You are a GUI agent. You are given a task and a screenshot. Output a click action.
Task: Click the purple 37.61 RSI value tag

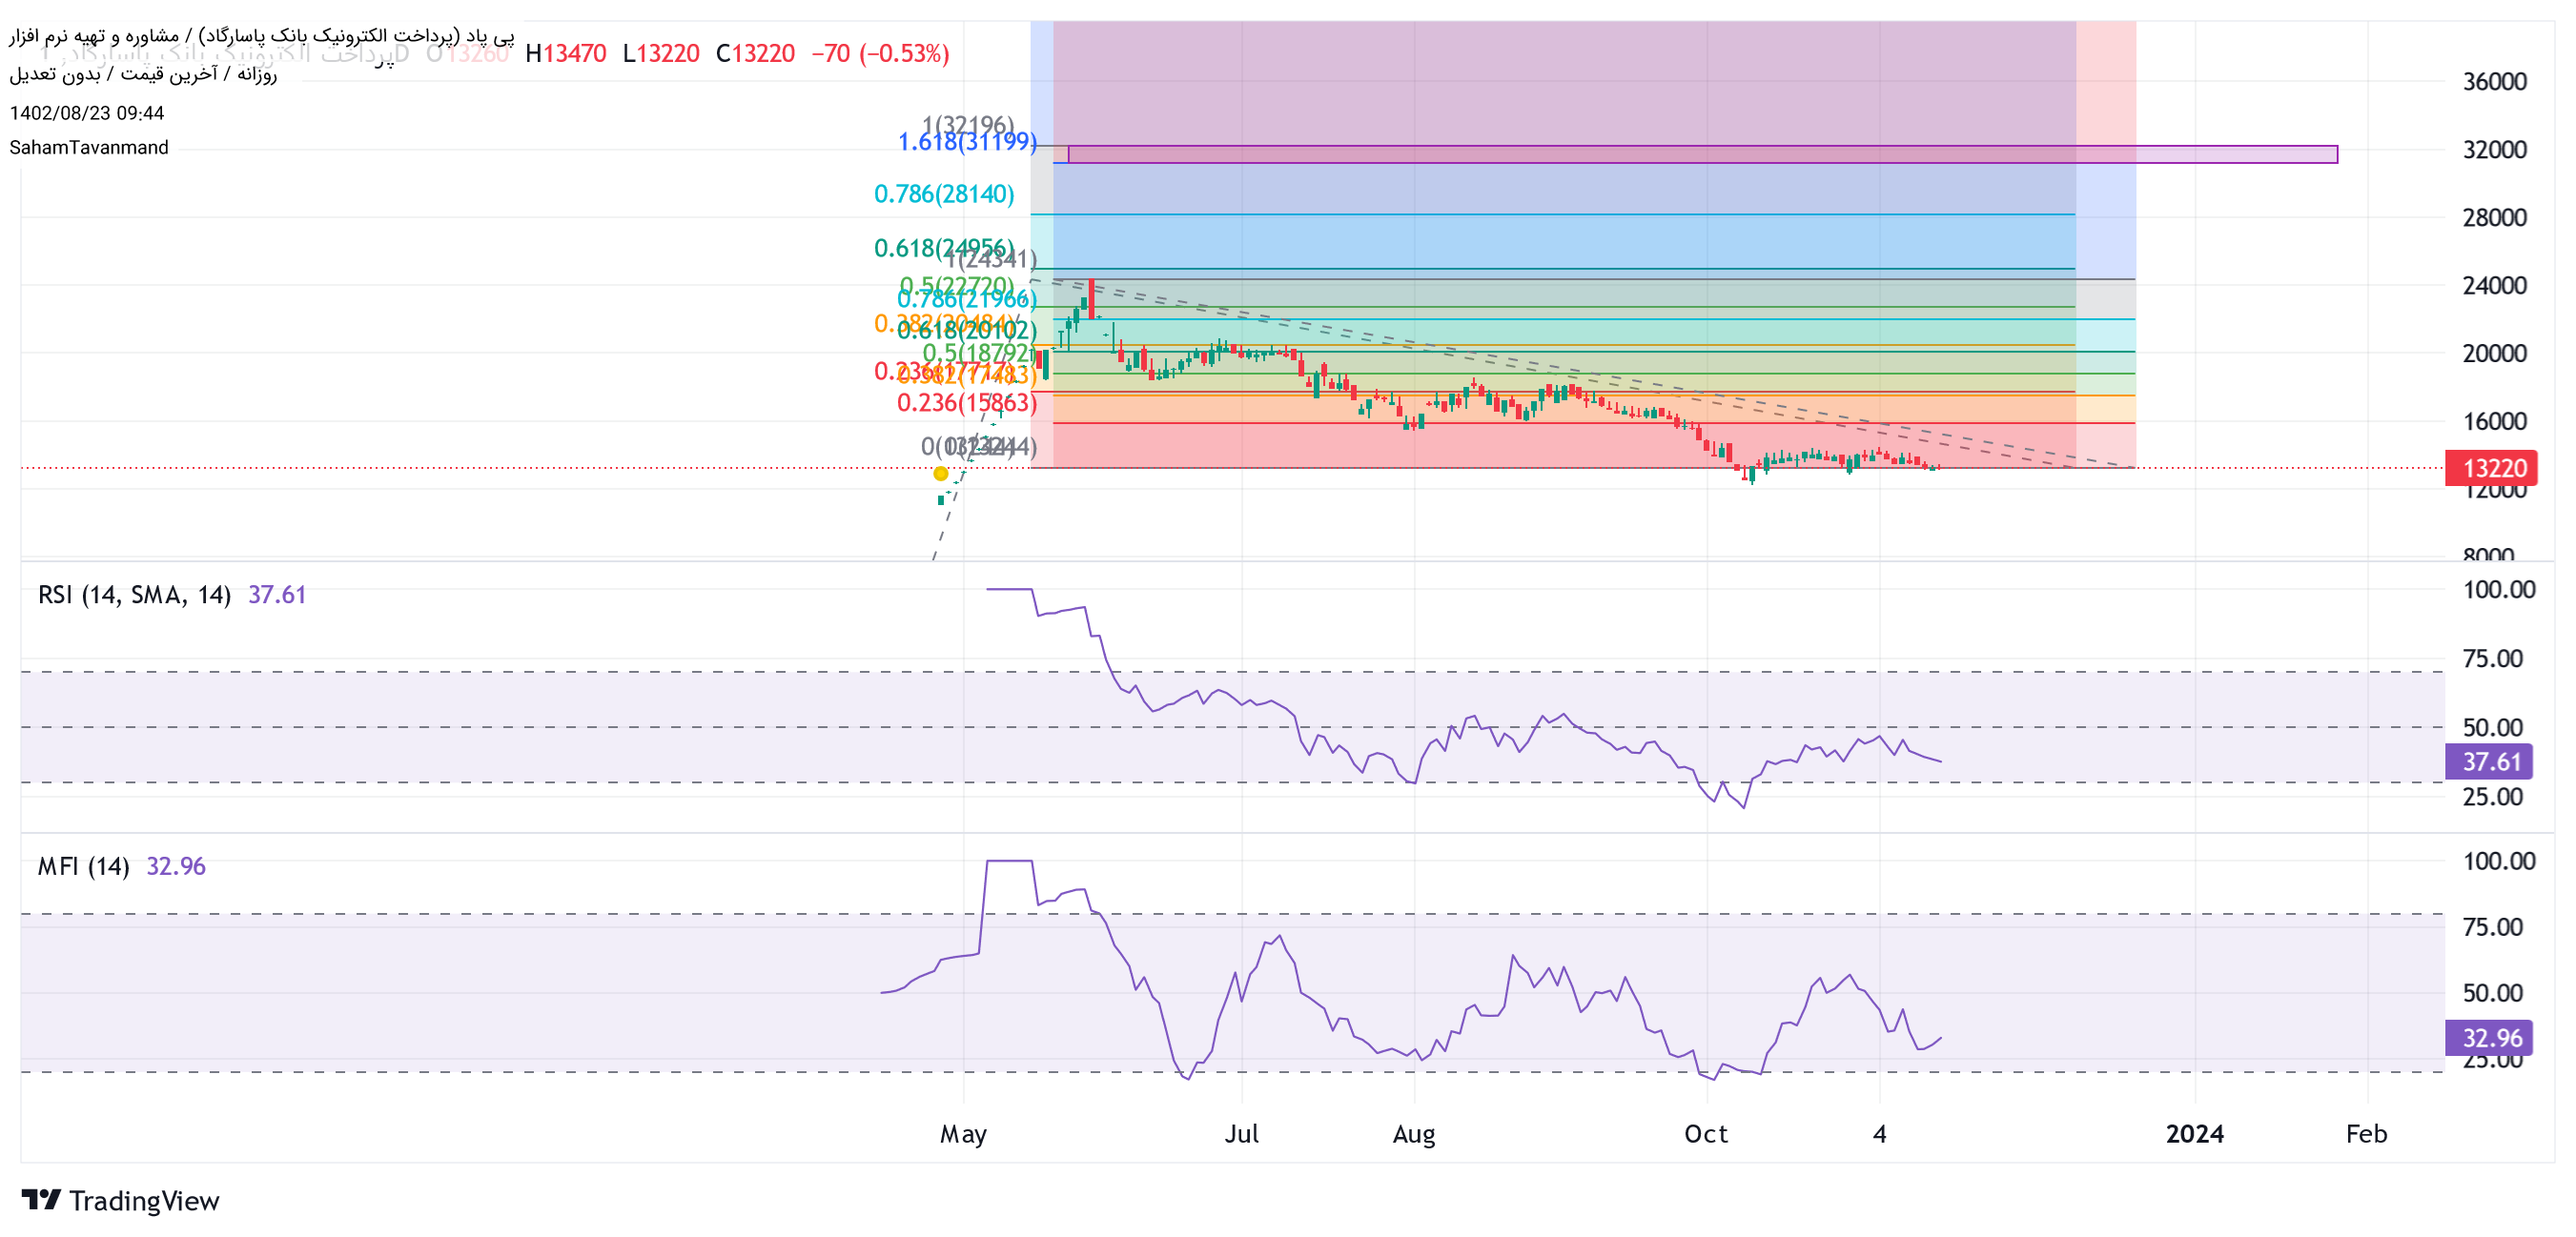coord(2490,761)
